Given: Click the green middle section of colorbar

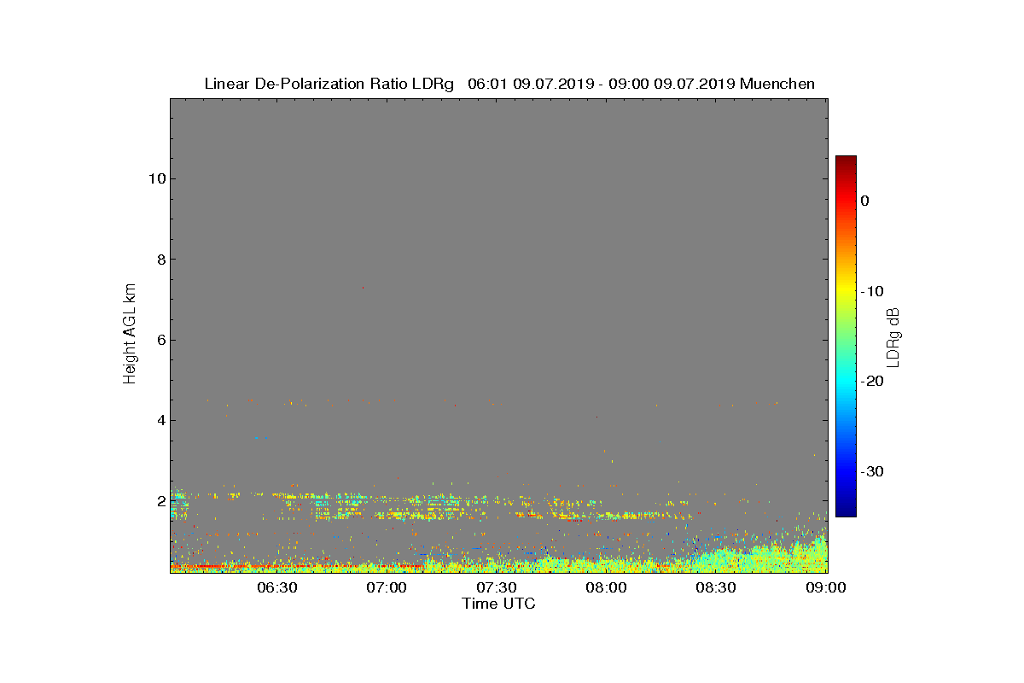Looking at the screenshot, I should (x=846, y=336).
